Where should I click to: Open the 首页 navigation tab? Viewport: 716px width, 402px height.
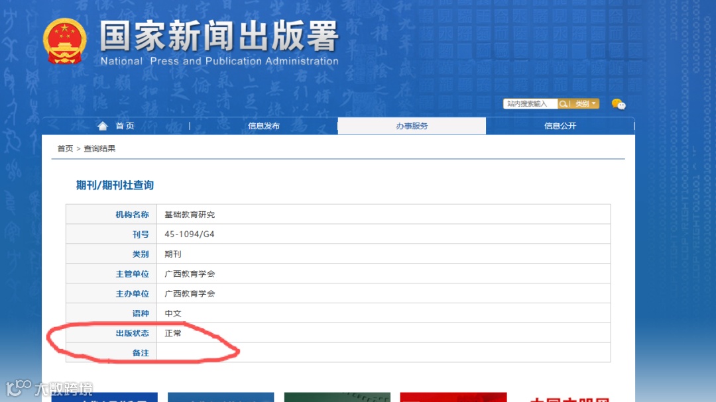(125, 126)
